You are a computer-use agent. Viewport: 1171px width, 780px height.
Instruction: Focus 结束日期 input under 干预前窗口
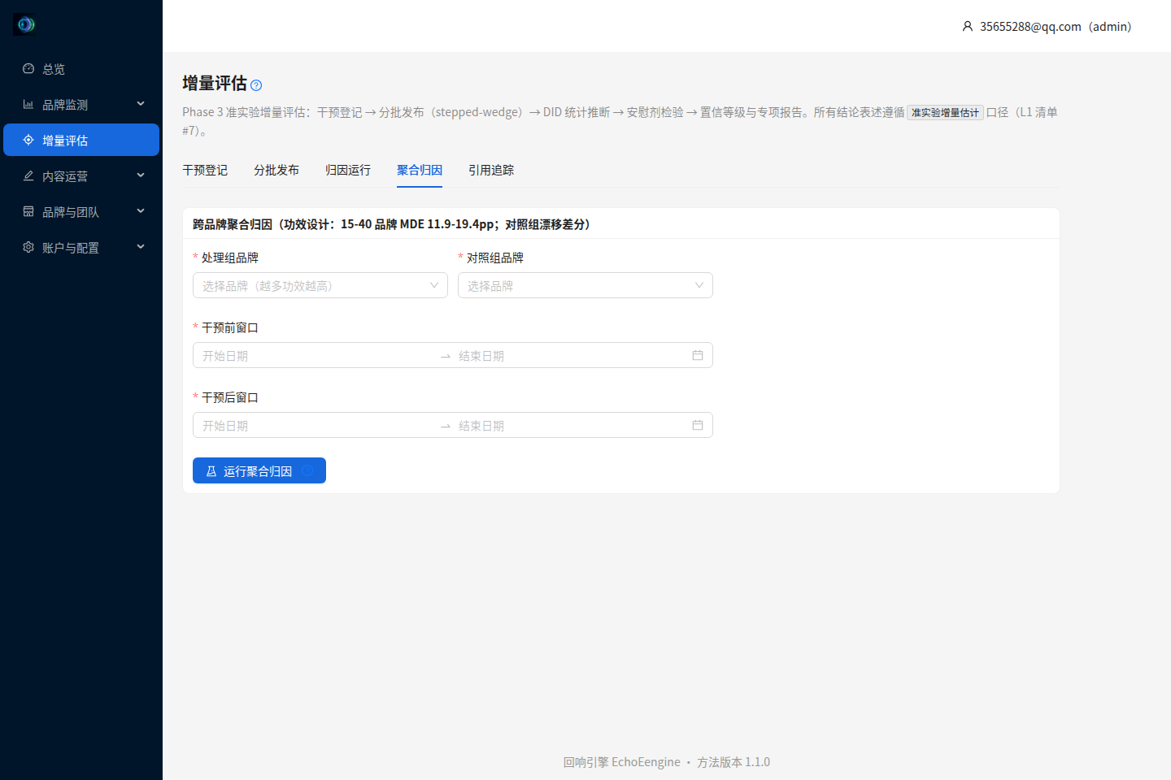[x=572, y=356]
